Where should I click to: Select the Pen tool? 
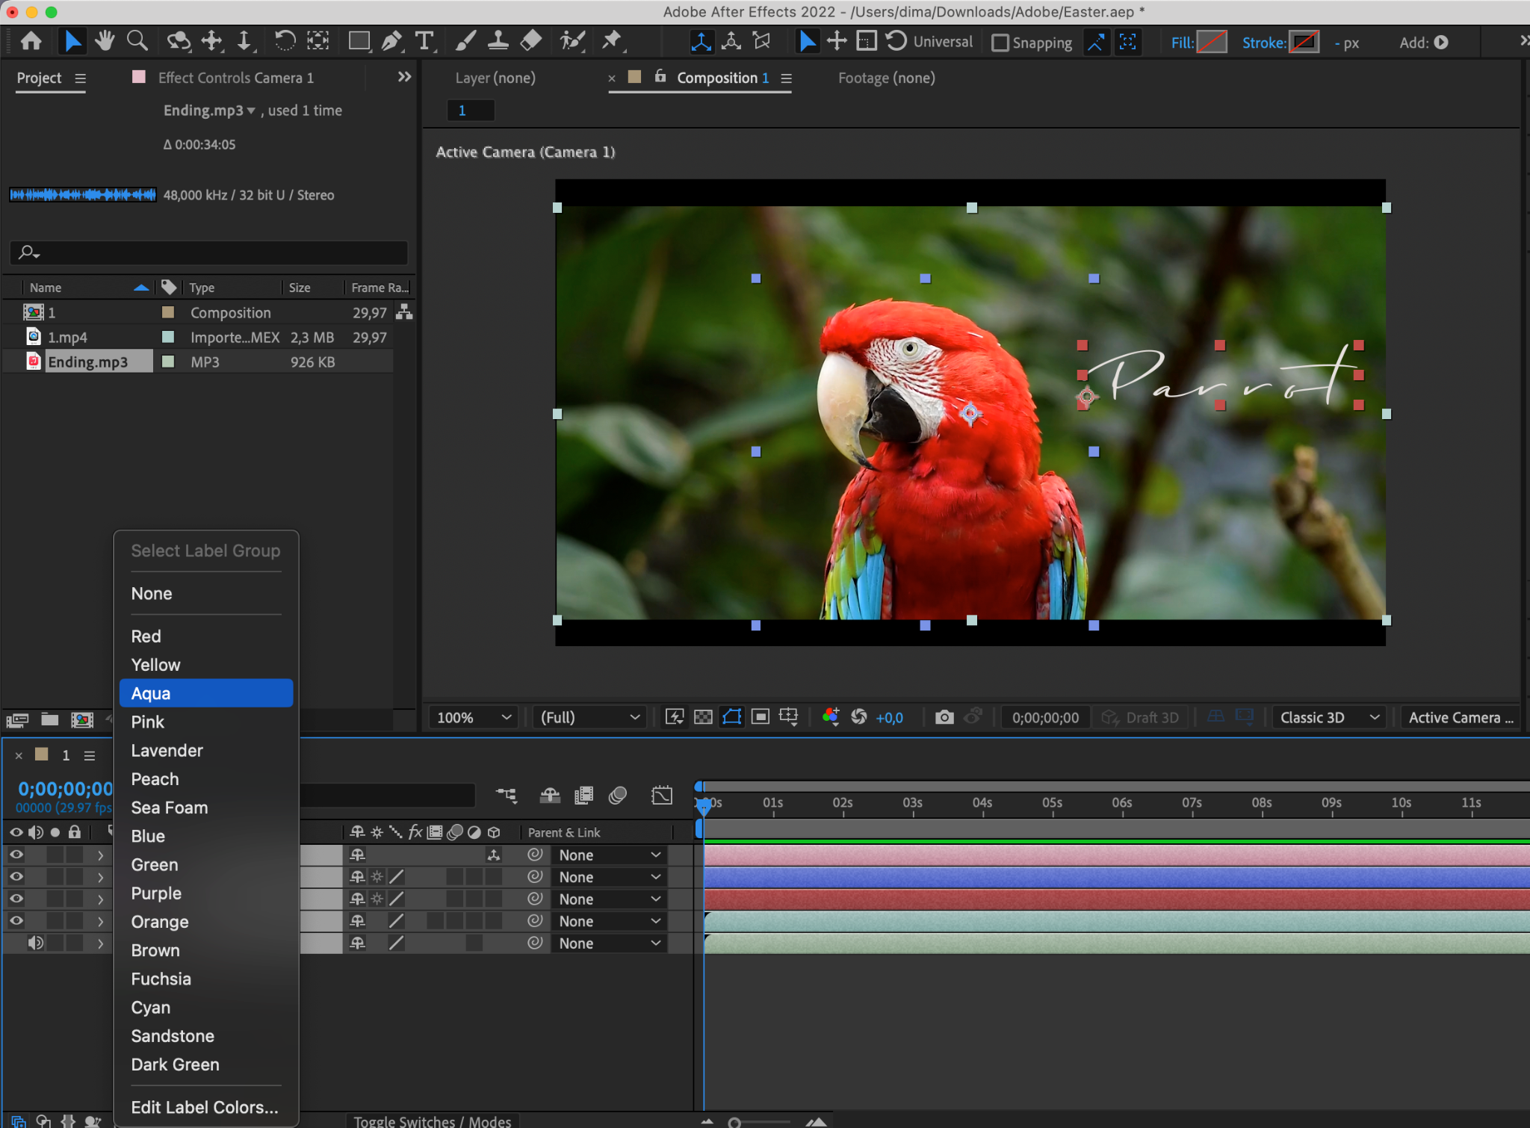point(391,41)
